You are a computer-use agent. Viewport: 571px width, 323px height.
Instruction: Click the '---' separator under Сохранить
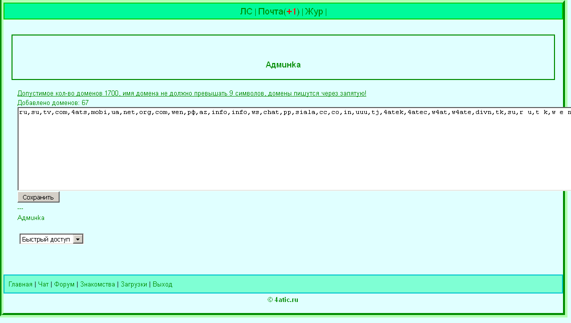tap(21, 208)
